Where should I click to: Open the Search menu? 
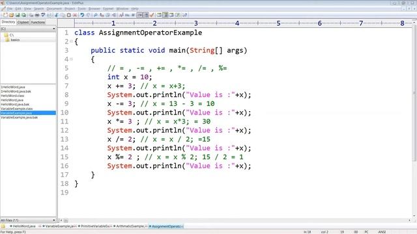click(39, 8)
